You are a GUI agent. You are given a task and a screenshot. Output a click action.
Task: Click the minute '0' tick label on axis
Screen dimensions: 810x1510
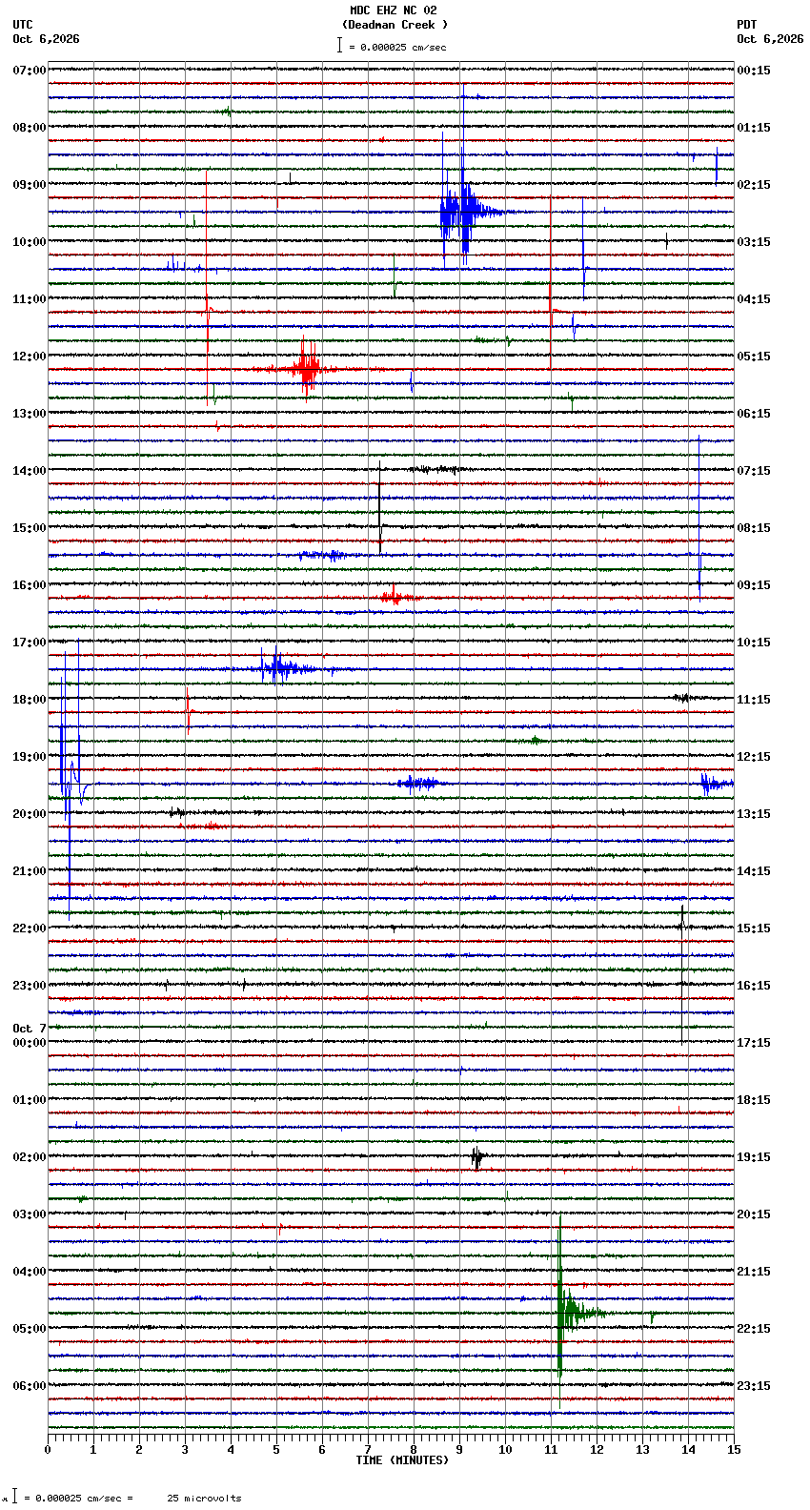[x=48, y=1450]
